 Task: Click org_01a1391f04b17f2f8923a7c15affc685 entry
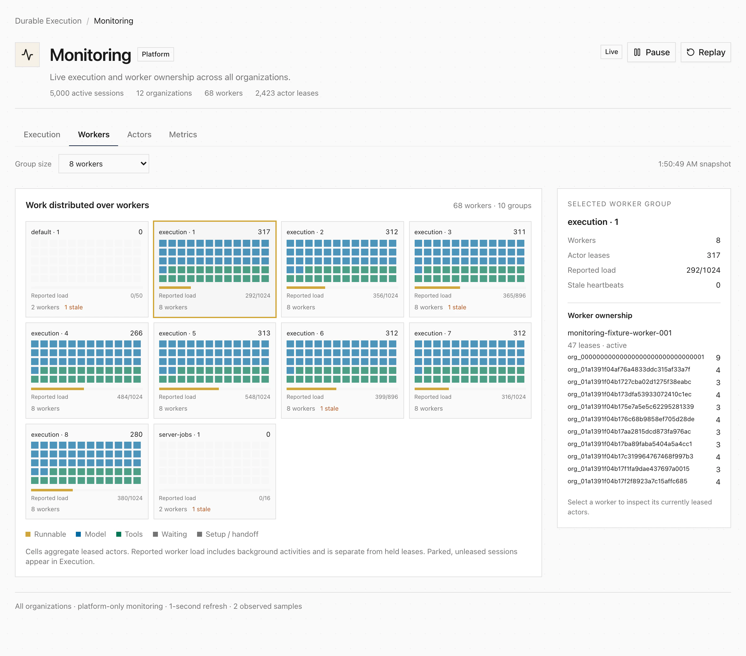click(644, 481)
